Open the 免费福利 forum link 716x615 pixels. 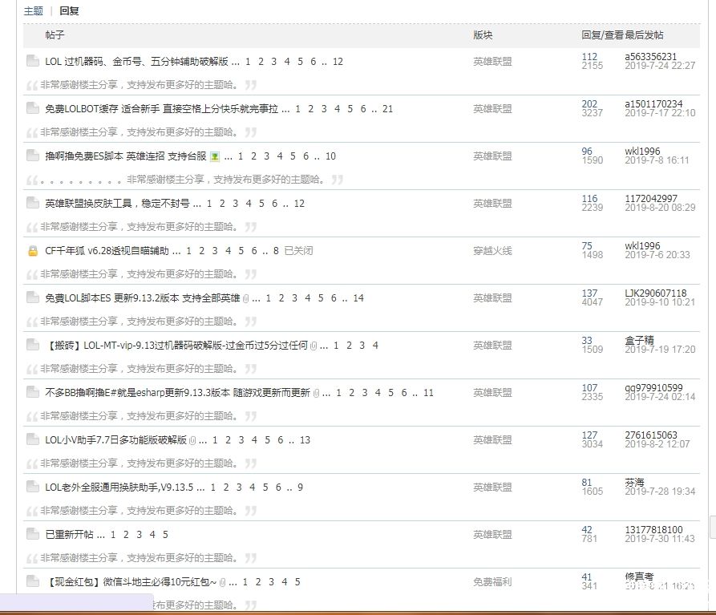[x=492, y=582]
